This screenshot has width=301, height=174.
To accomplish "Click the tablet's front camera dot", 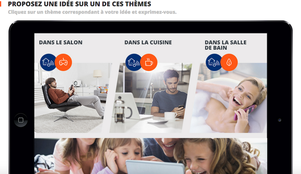I will (279, 120).
